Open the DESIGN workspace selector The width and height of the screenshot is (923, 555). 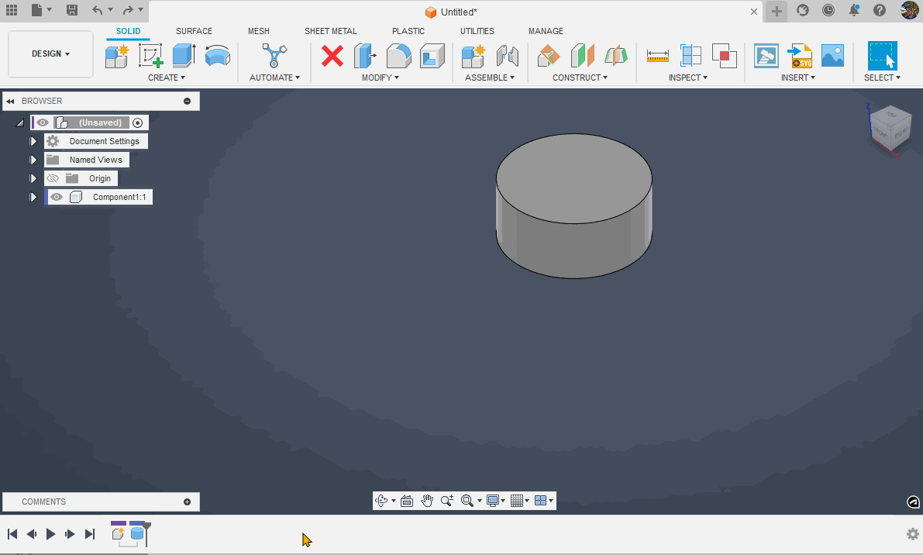pyautogui.click(x=50, y=53)
